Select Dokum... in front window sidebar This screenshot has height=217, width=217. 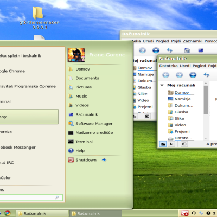181,106
